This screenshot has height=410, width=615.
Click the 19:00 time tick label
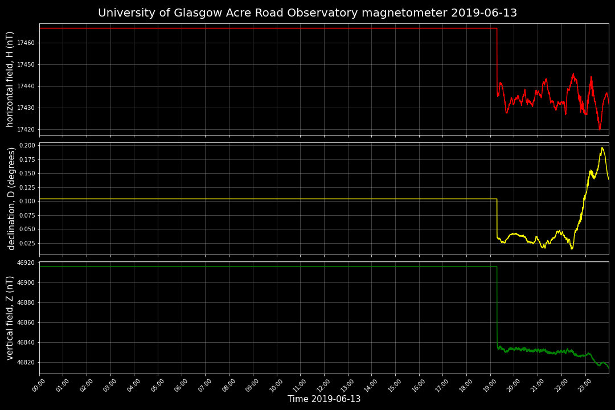point(489,386)
